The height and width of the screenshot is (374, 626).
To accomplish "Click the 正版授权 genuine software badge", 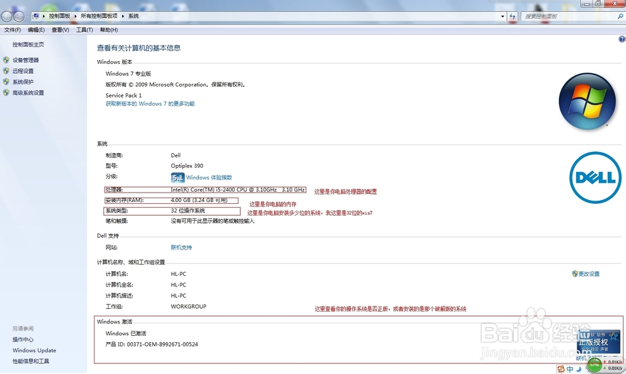I will click(598, 342).
